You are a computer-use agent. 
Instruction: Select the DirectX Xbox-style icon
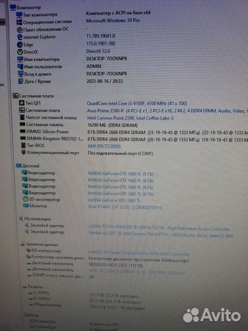click(x=20, y=51)
